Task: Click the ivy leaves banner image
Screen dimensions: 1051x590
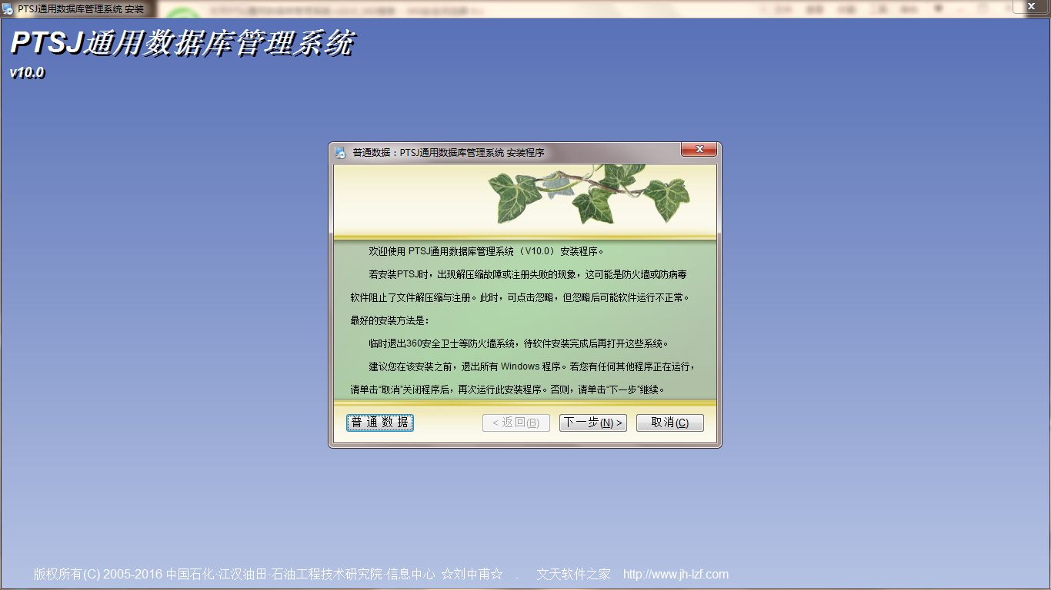Action: point(589,194)
